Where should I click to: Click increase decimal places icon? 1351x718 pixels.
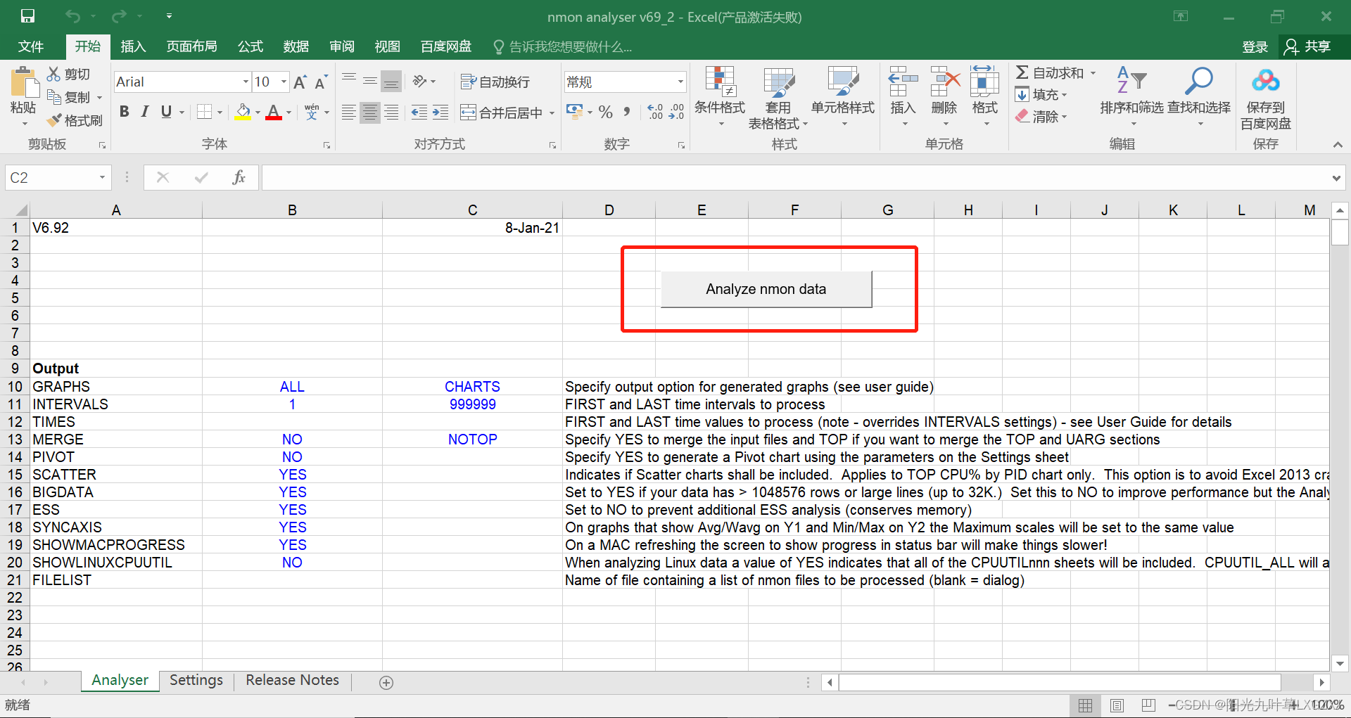coord(655,112)
